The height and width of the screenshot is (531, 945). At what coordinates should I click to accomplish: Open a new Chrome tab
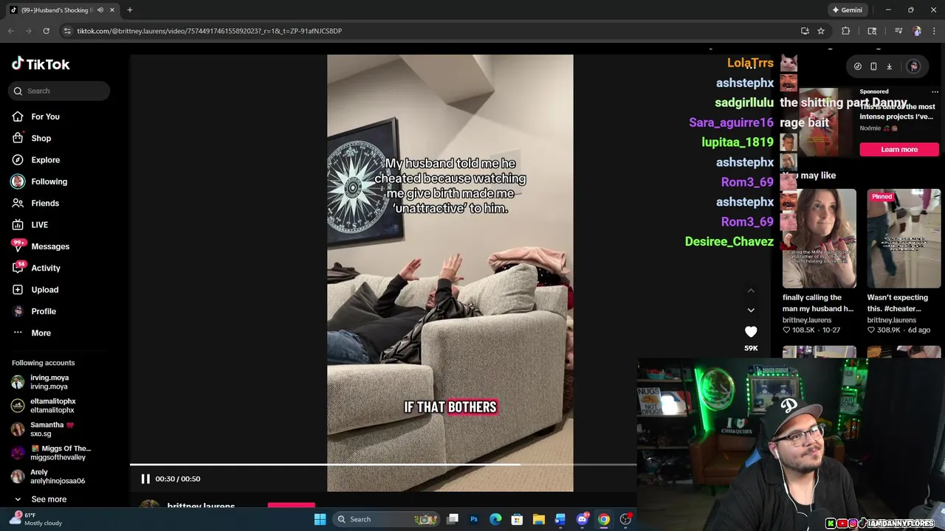pos(130,10)
